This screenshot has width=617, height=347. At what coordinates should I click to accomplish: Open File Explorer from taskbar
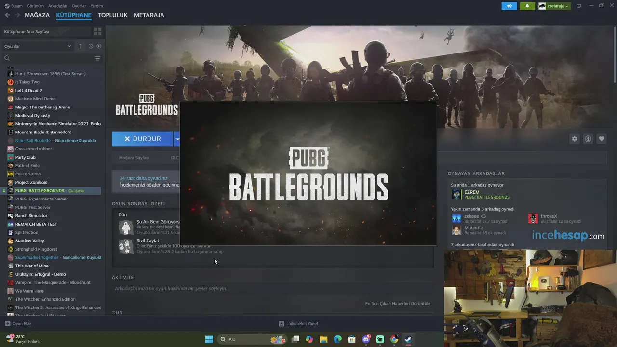pos(323,339)
